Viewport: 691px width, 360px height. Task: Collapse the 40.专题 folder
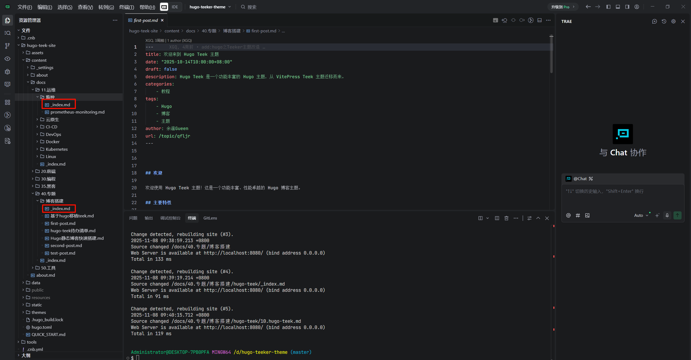point(48,194)
